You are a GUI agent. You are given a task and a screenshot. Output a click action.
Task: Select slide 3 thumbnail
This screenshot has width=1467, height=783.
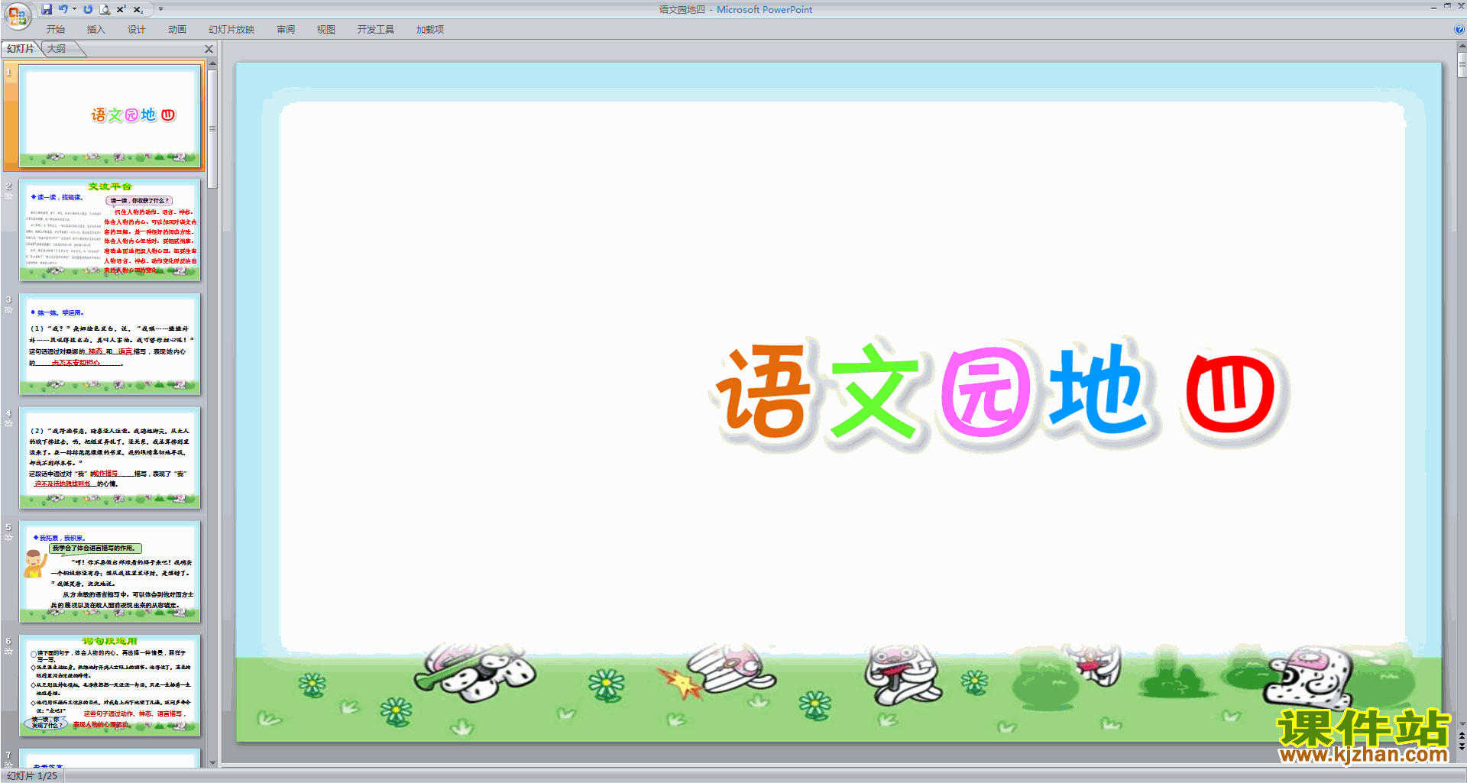click(110, 344)
